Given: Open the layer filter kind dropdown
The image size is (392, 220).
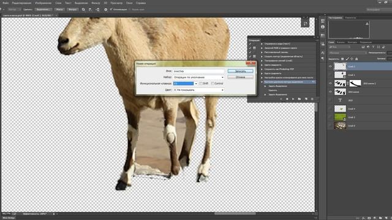Looking at the screenshot, I should [339, 47].
